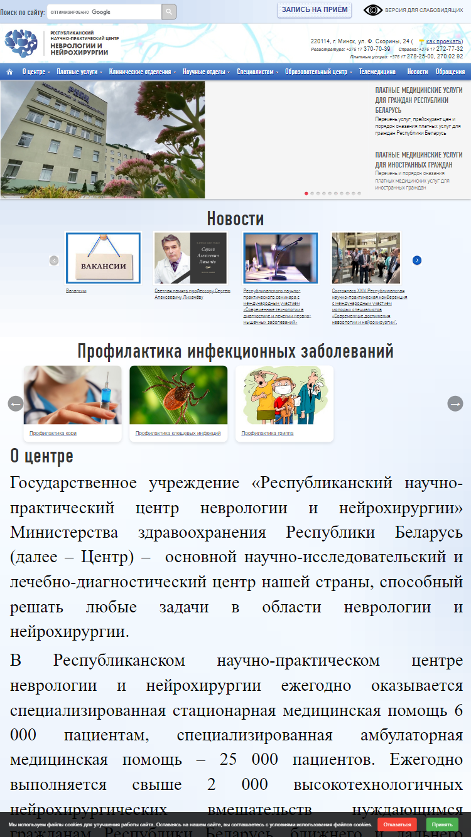
Task: Click the «Вакансии» news caption link
Action: (x=76, y=291)
